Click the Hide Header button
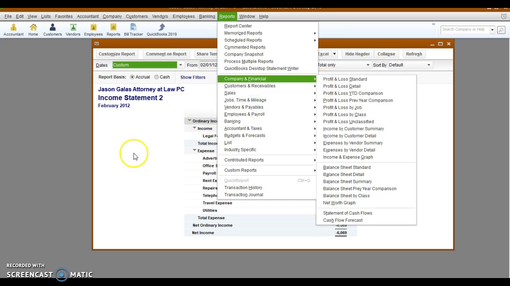510x286 pixels. [357, 54]
